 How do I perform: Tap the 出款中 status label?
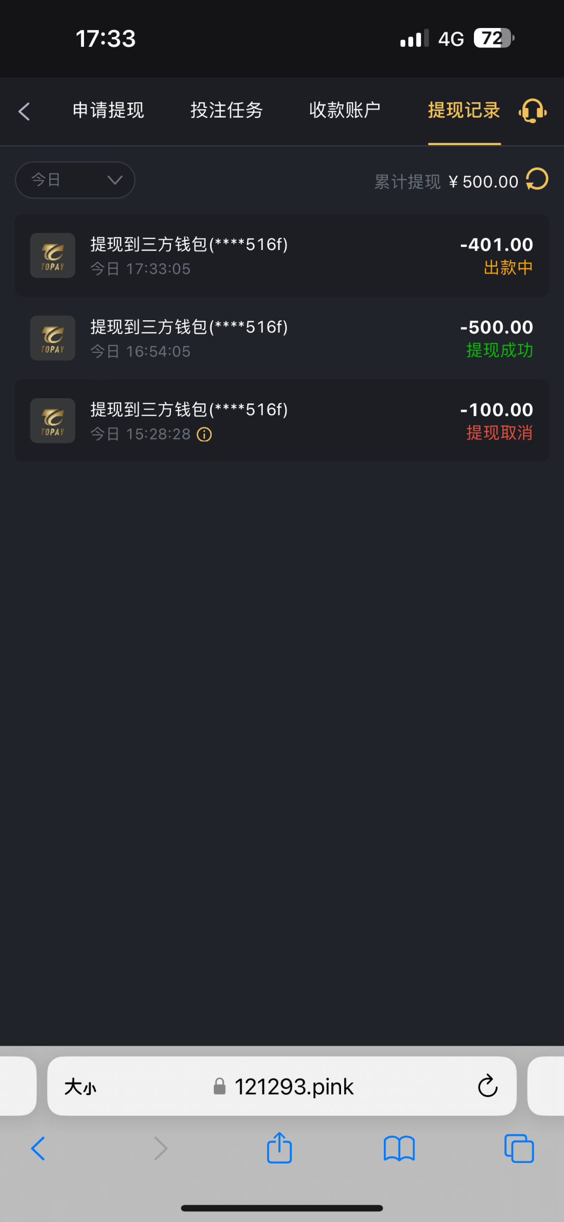508,268
